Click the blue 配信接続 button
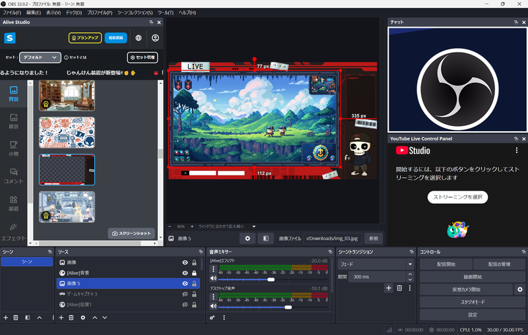This screenshot has height=335, width=528. coord(116,38)
